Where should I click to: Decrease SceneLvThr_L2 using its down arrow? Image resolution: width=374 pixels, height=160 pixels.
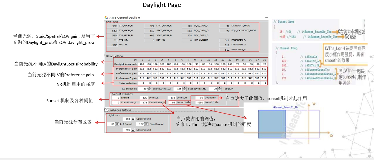[184, 90]
